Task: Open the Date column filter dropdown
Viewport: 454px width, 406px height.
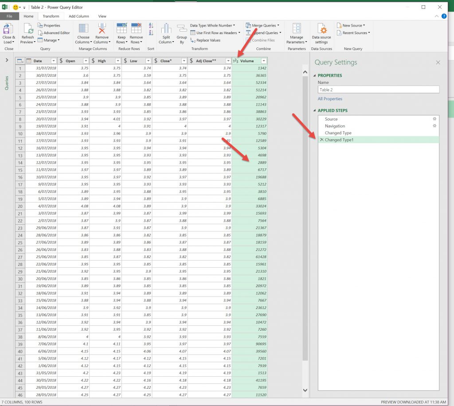Action: click(54, 61)
